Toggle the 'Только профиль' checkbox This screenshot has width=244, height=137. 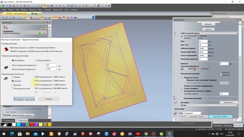(182, 88)
